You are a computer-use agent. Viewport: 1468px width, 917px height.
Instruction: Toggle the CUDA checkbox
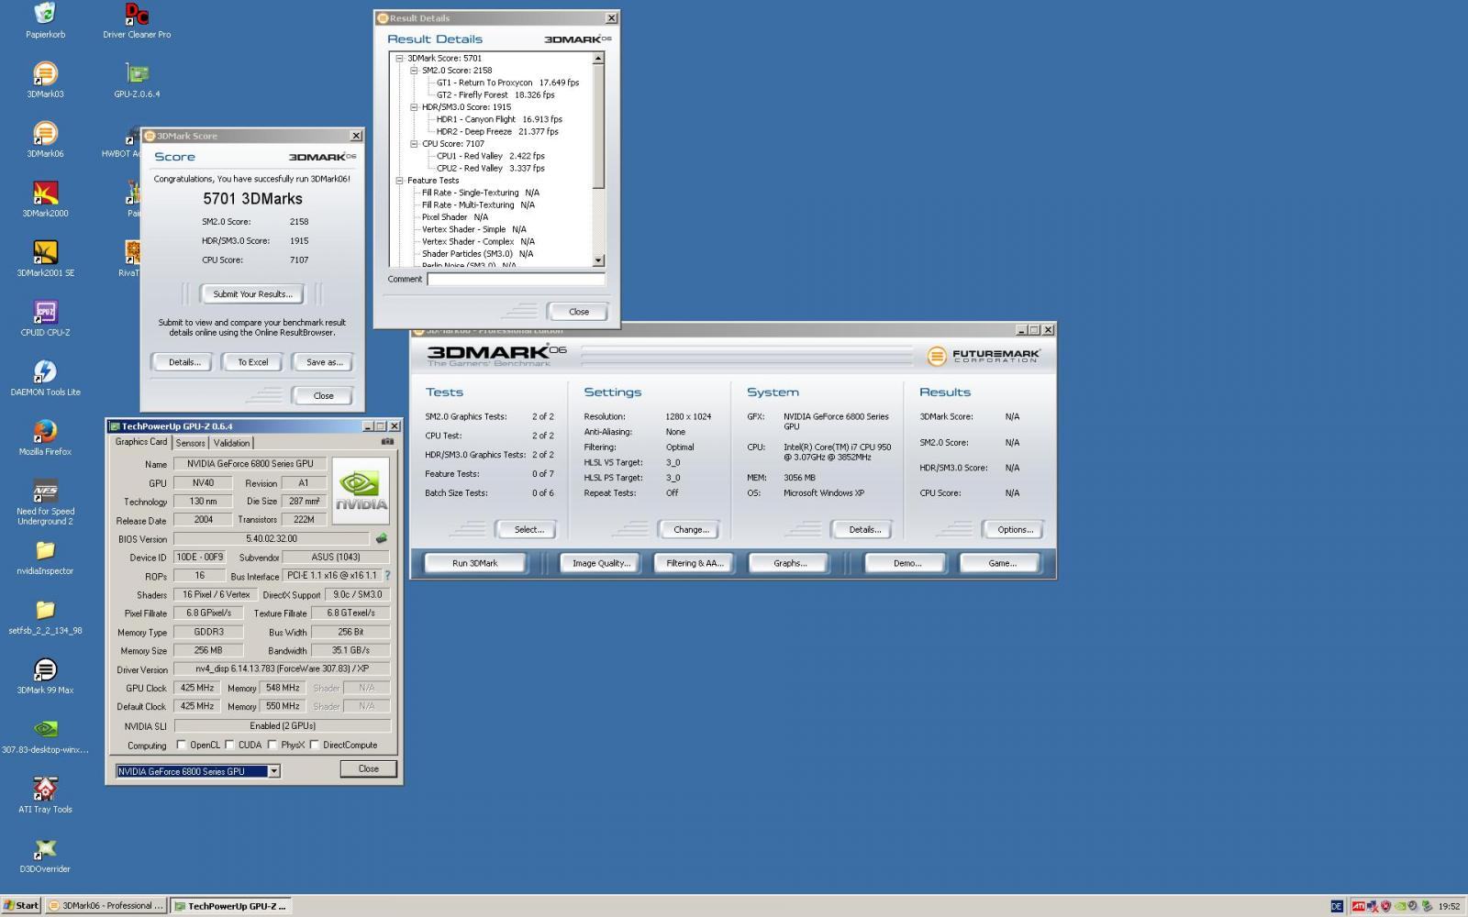pos(229,745)
